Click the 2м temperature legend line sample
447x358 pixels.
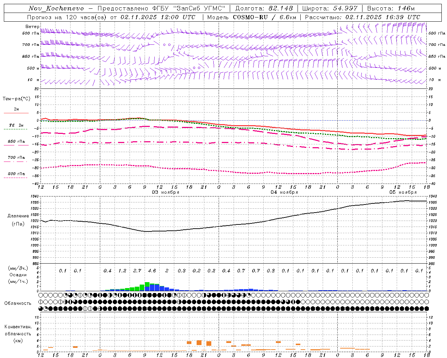(16, 113)
